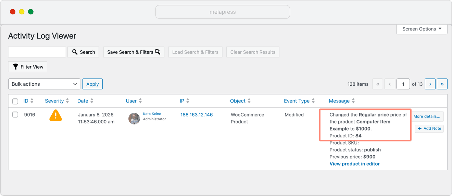
Task: Click the Object column sort arrows
Action: [x=249, y=101]
